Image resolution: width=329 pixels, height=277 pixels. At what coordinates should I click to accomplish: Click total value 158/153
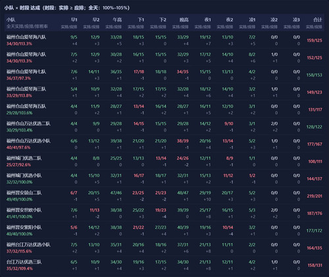tap(315, 75)
